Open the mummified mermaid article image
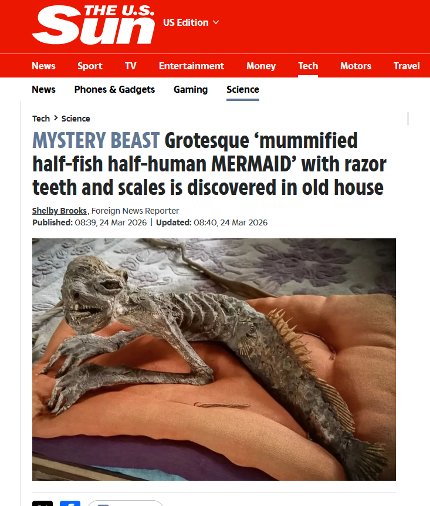Screen dimensions: 430x506 point(214,359)
